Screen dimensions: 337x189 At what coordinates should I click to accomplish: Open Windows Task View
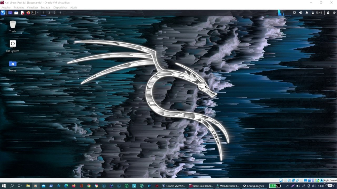pos(19,186)
